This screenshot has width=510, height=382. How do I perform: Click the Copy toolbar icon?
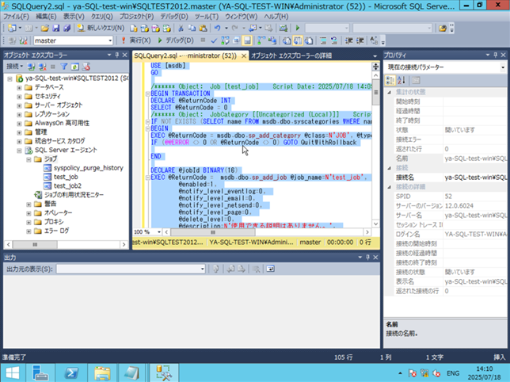[192, 29]
